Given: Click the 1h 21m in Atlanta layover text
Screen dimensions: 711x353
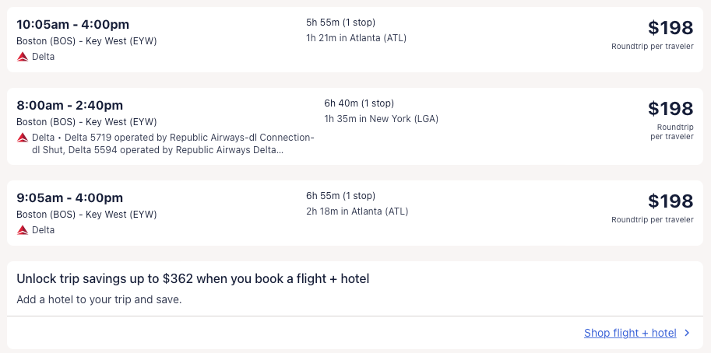Looking at the screenshot, I should click(x=356, y=38).
